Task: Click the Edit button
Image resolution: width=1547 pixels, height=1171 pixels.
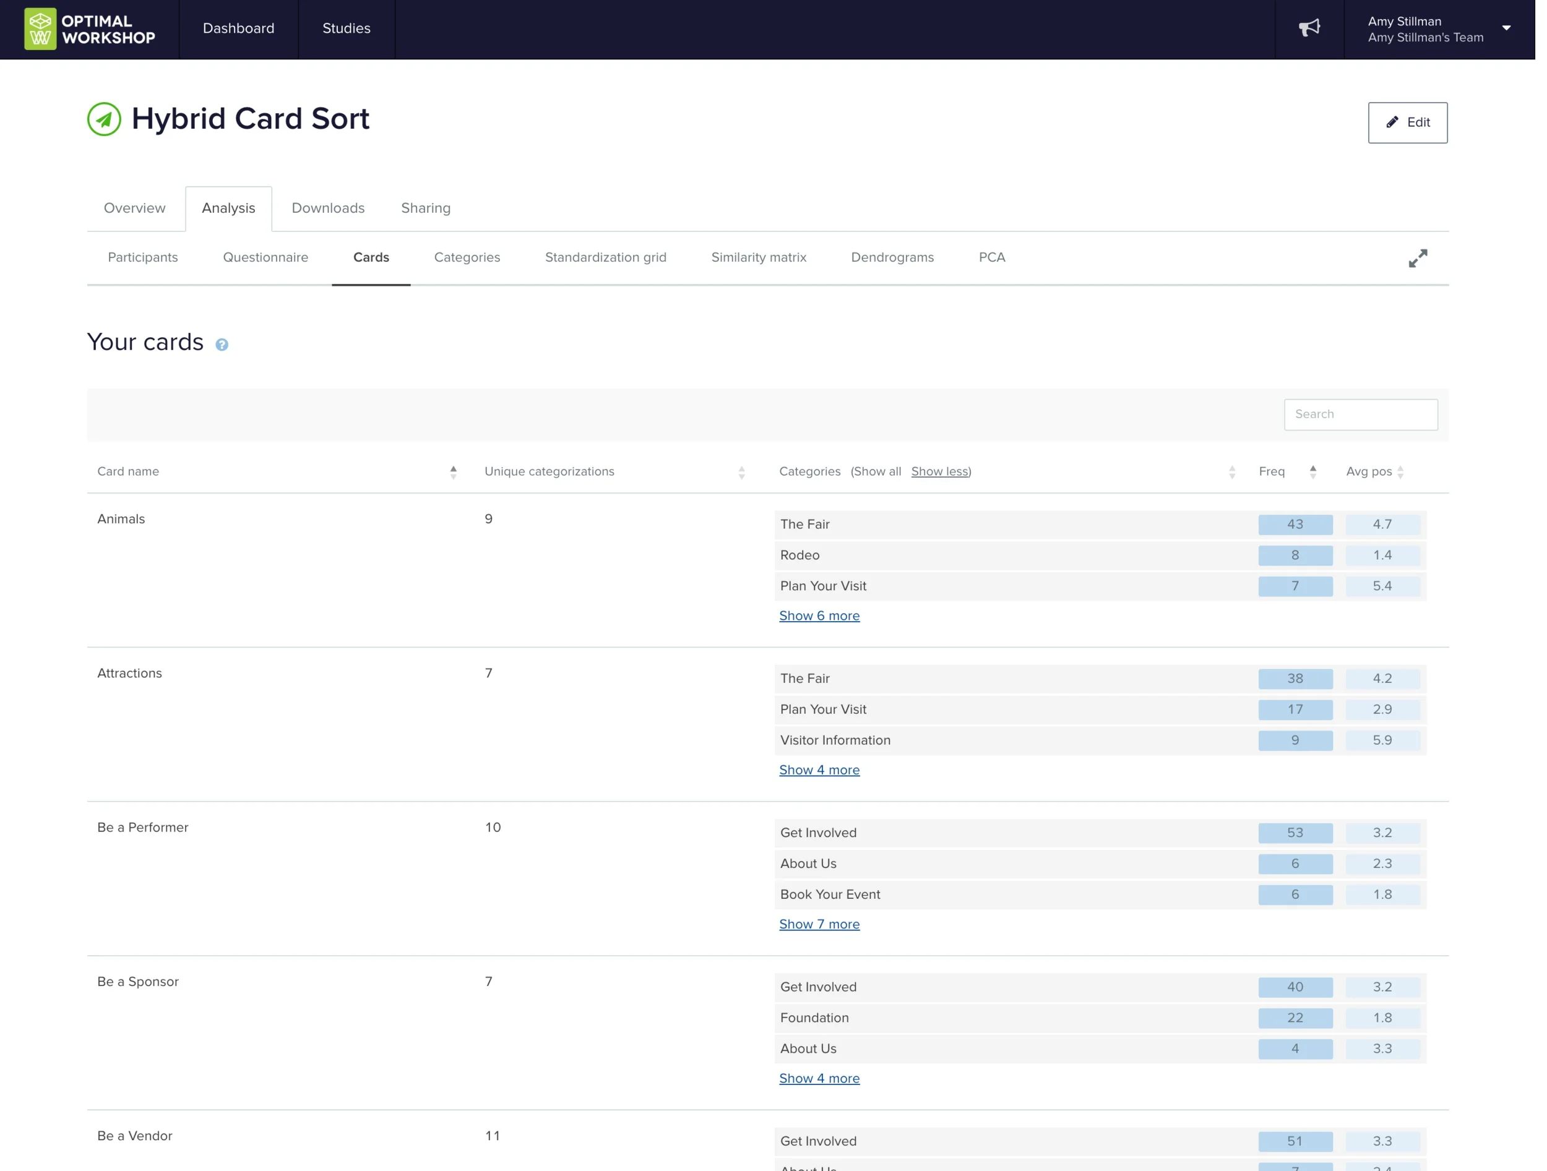Action: 1407,123
